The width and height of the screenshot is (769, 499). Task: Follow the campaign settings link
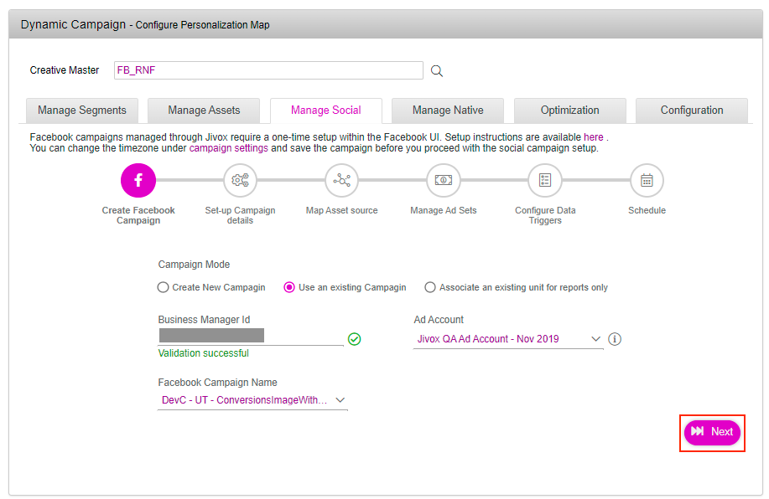click(x=228, y=148)
